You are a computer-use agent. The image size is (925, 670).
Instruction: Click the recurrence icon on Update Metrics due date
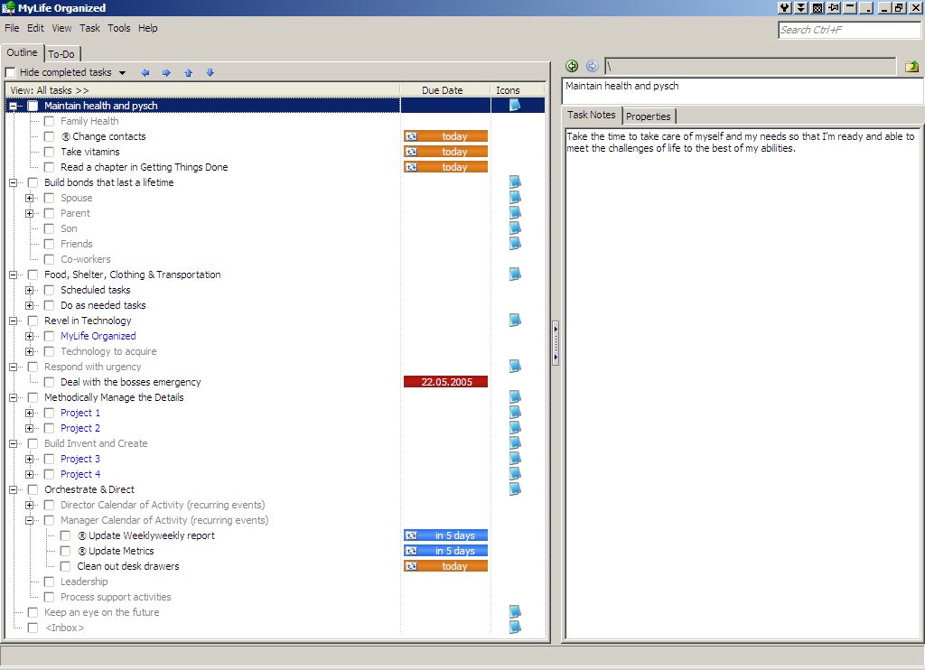click(411, 551)
